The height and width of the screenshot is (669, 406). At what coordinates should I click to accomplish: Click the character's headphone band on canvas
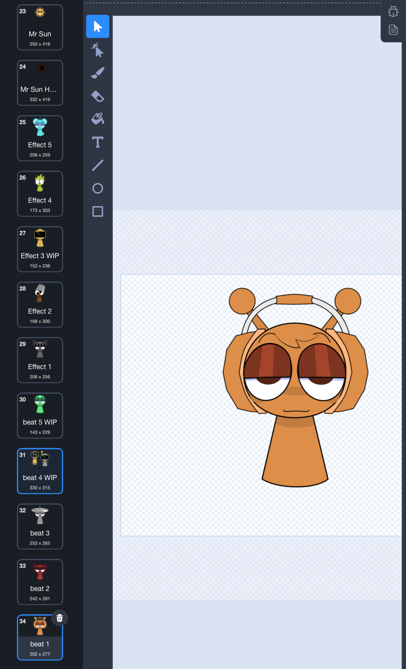[x=294, y=299]
